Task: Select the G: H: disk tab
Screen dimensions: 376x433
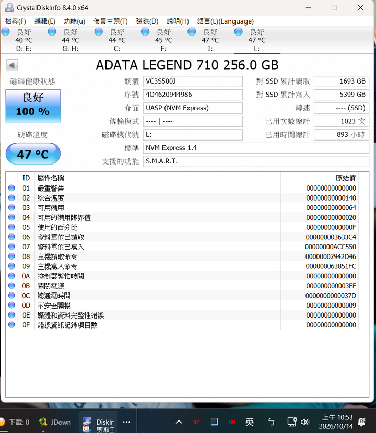Action: point(70,40)
